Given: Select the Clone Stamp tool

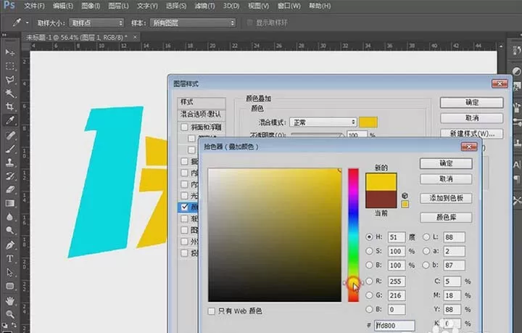Looking at the screenshot, I should (x=10, y=163).
